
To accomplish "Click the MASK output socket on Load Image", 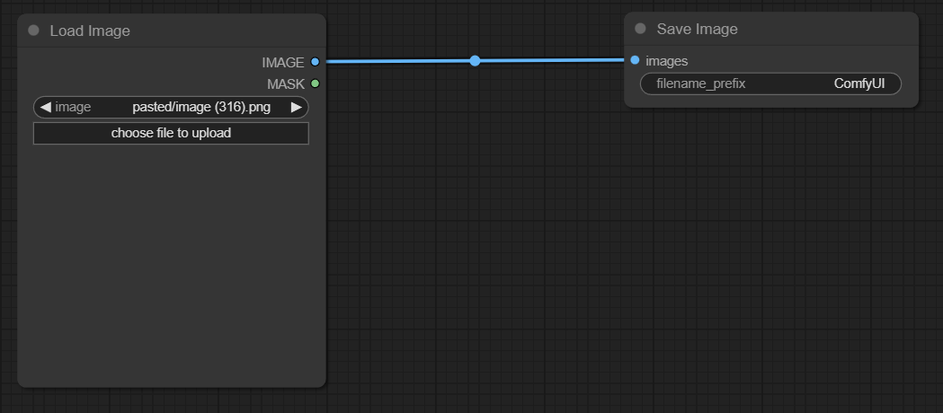I will click(315, 83).
